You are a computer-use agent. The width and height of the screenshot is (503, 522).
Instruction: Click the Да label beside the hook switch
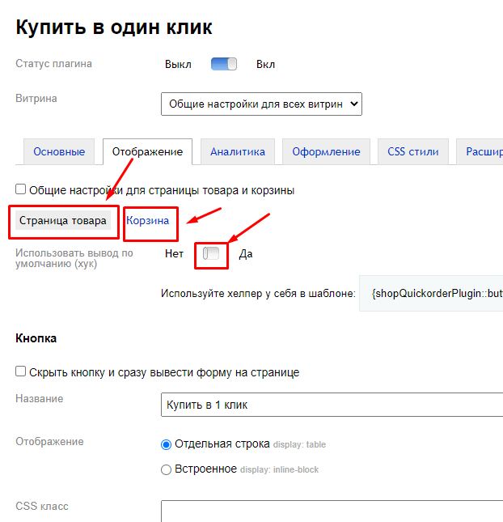click(x=246, y=254)
